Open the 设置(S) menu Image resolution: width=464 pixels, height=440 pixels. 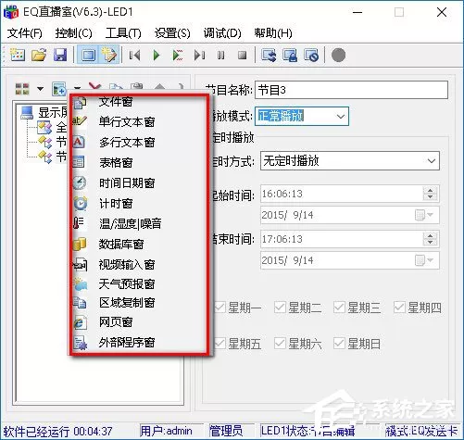tap(172, 32)
